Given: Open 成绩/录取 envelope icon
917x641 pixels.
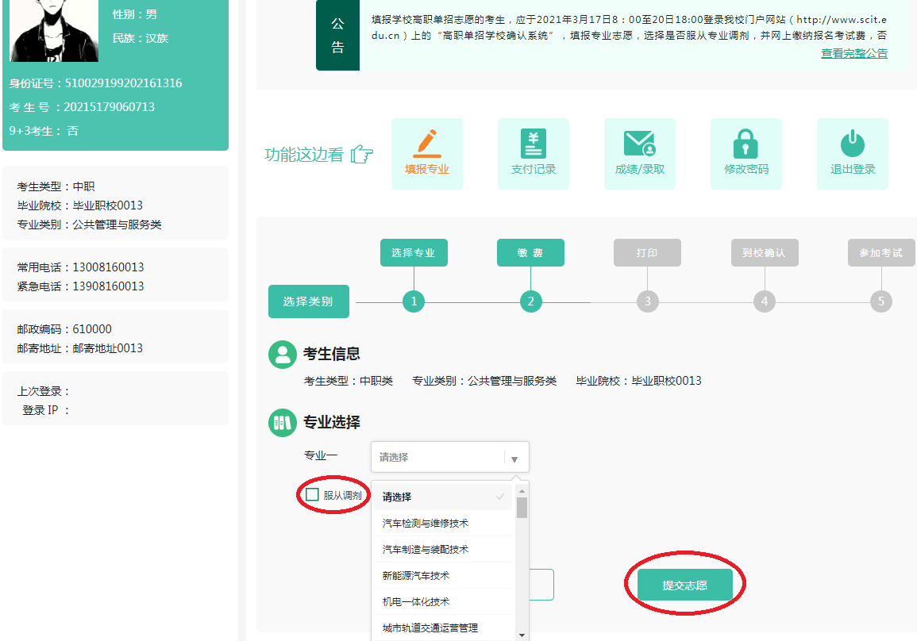Looking at the screenshot, I should pyautogui.click(x=639, y=144).
